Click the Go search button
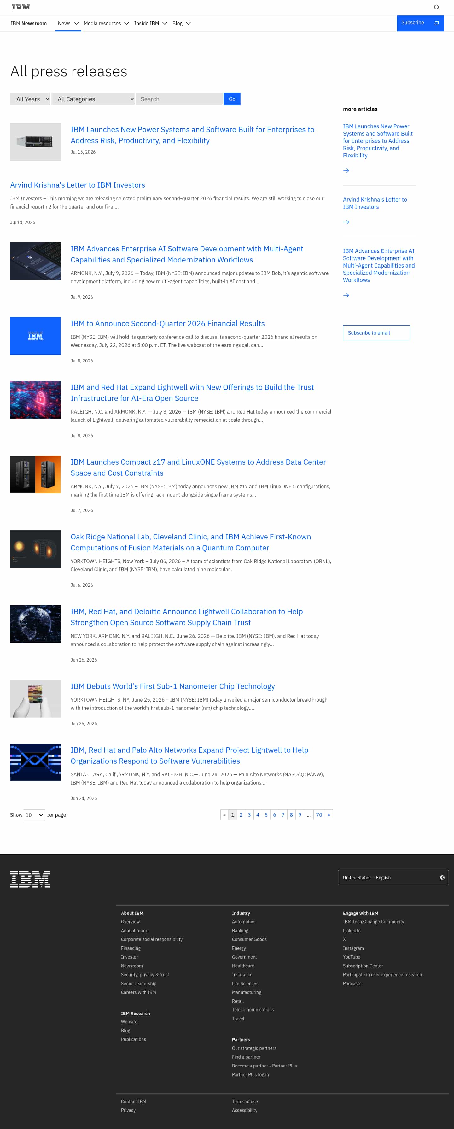The image size is (454, 1129). 232,99
